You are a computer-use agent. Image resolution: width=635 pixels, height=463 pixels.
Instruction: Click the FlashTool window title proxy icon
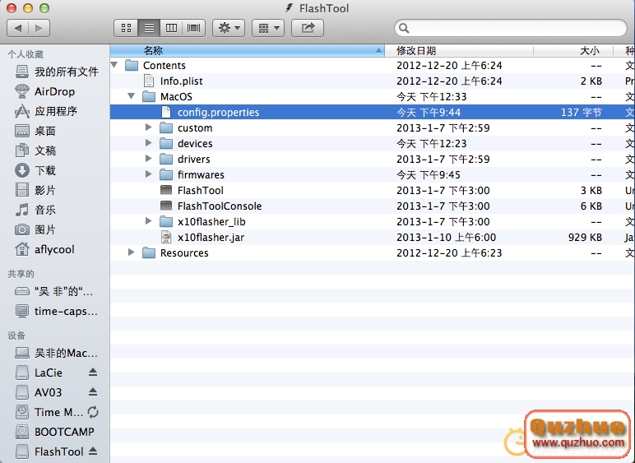(290, 8)
